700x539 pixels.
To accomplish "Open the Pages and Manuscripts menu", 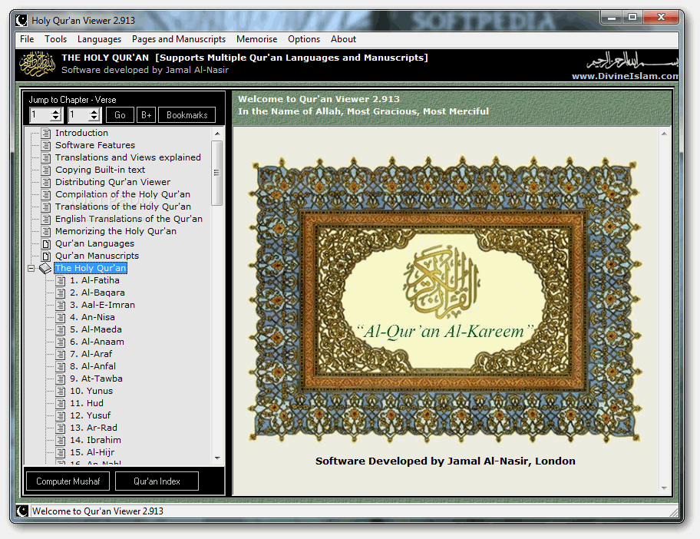I will (179, 39).
